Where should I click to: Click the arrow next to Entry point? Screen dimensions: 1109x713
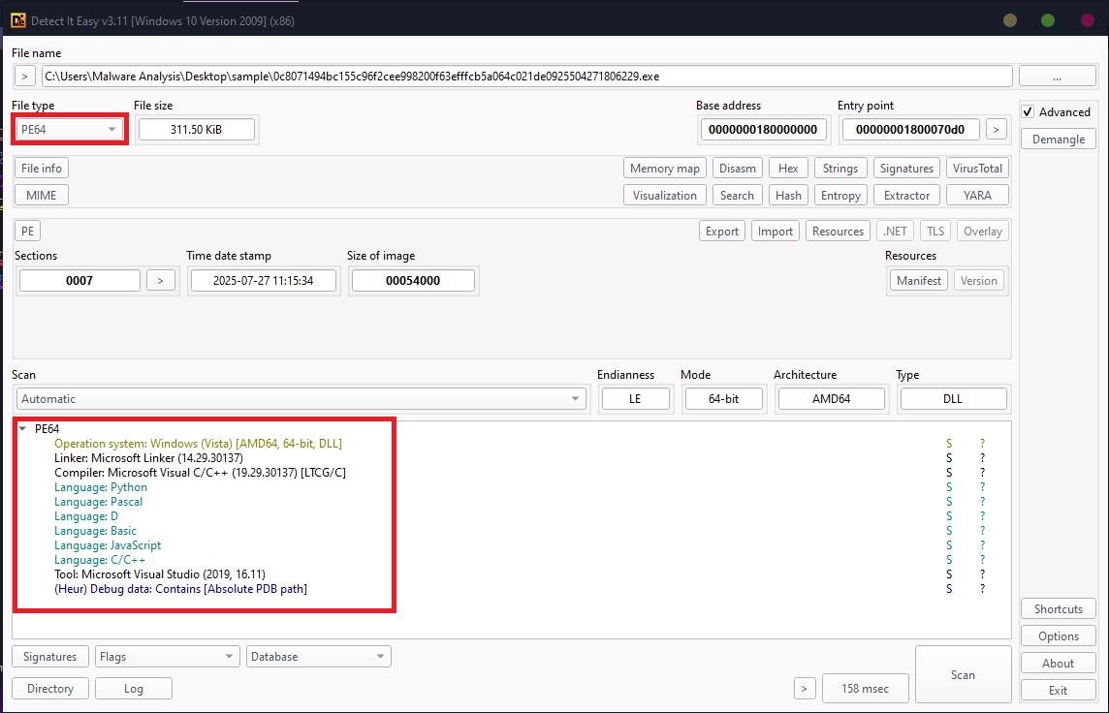(996, 129)
